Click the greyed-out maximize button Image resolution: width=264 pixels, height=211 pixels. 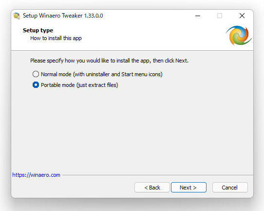pyautogui.click(x=220, y=16)
